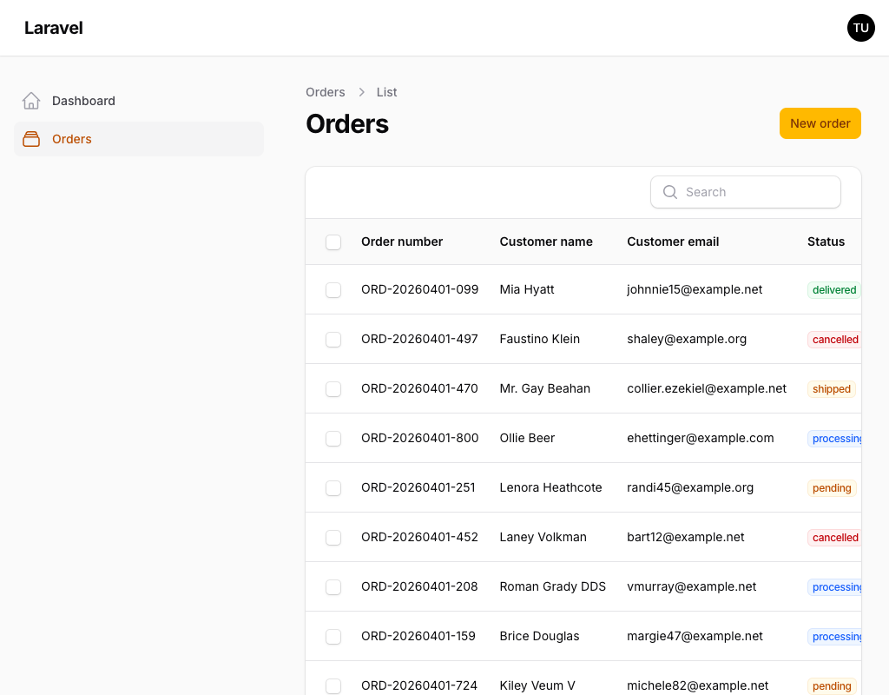Image resolution: width=889 pixels, height=695 pixels.
Task: Click the Orders stack icon in sidebar
Action: (x=31, y=139)
